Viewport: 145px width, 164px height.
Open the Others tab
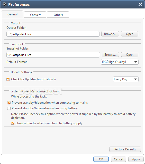(58, 15)
